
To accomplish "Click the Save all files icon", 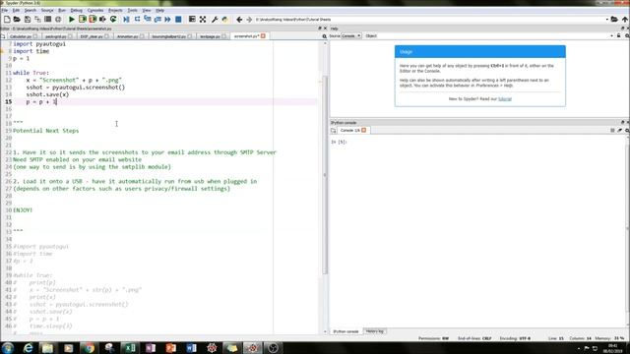I will [x=37, y=20].
